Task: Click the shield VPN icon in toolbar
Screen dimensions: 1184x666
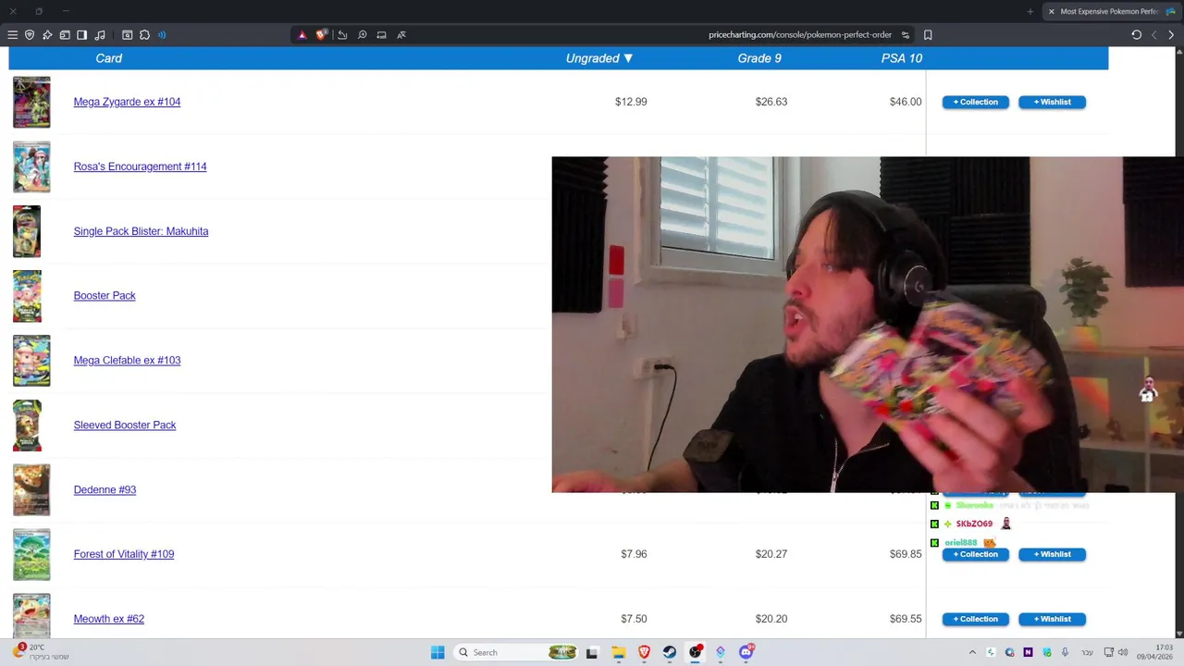Action: pyautogui.click(x=30, y=35)
